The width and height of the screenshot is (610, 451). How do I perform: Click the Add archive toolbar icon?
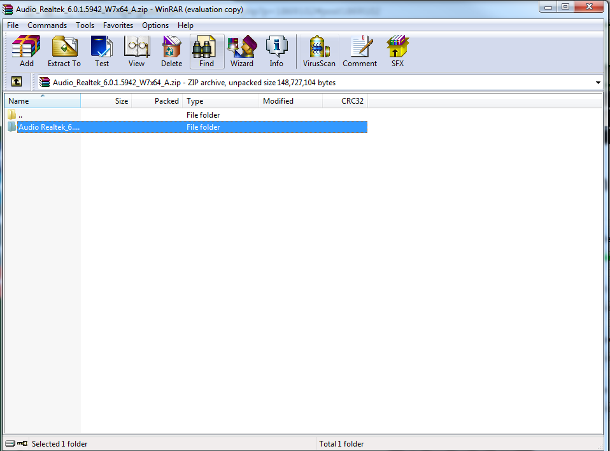[x=27, y=51]
